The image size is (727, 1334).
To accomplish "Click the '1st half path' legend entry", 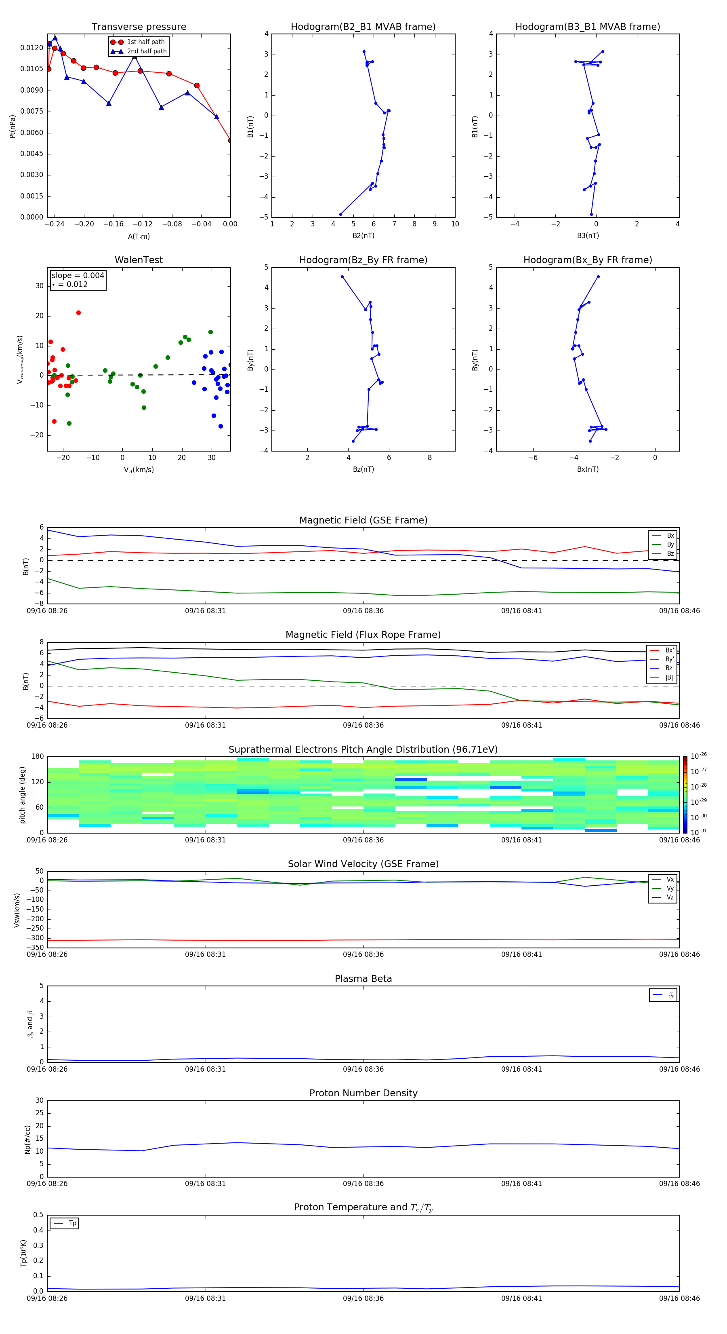I will (x=139, y=42).
